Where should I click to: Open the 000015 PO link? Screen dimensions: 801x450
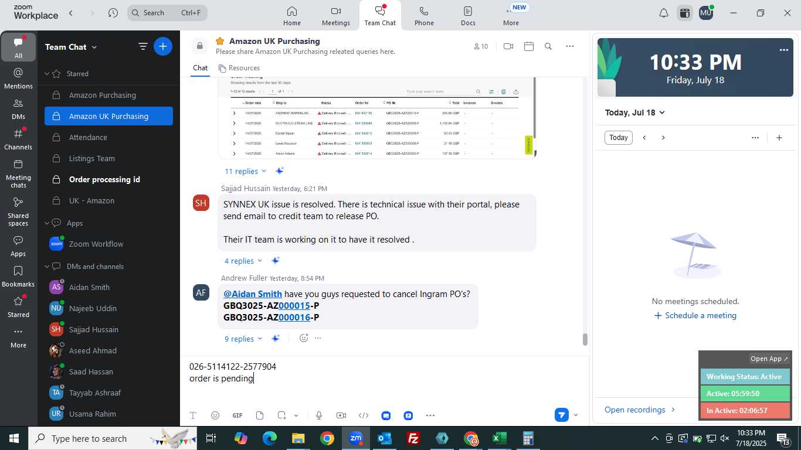click(x=294, y=305)
